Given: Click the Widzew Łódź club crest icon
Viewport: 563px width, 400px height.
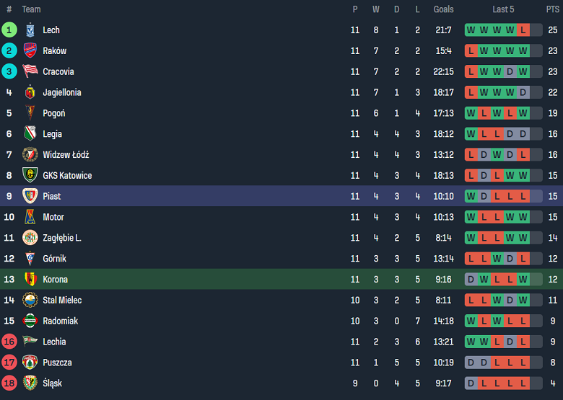Looking at the screenshot, I should [30, 155].
